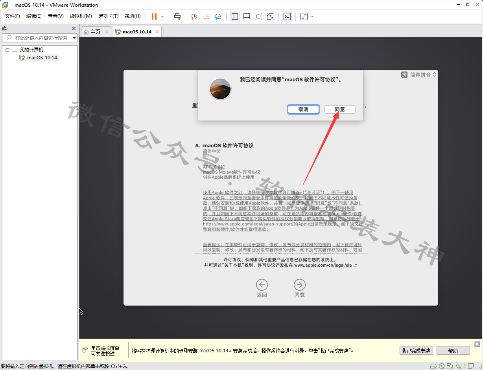Toggle the console view icon
Screen dimensions: 483x370
coord(287,16)
